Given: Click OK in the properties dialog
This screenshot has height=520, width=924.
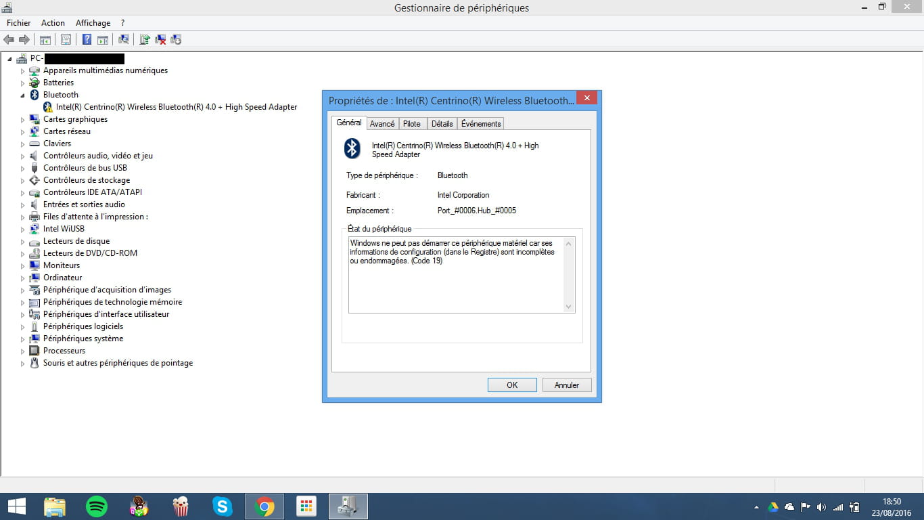Looking at the screenshot, I should (512, 385).
